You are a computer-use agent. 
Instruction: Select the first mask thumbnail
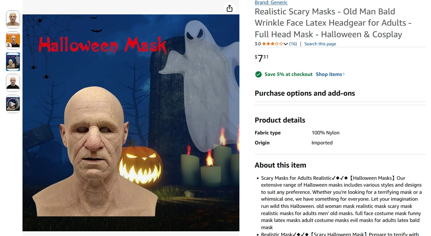13,19
